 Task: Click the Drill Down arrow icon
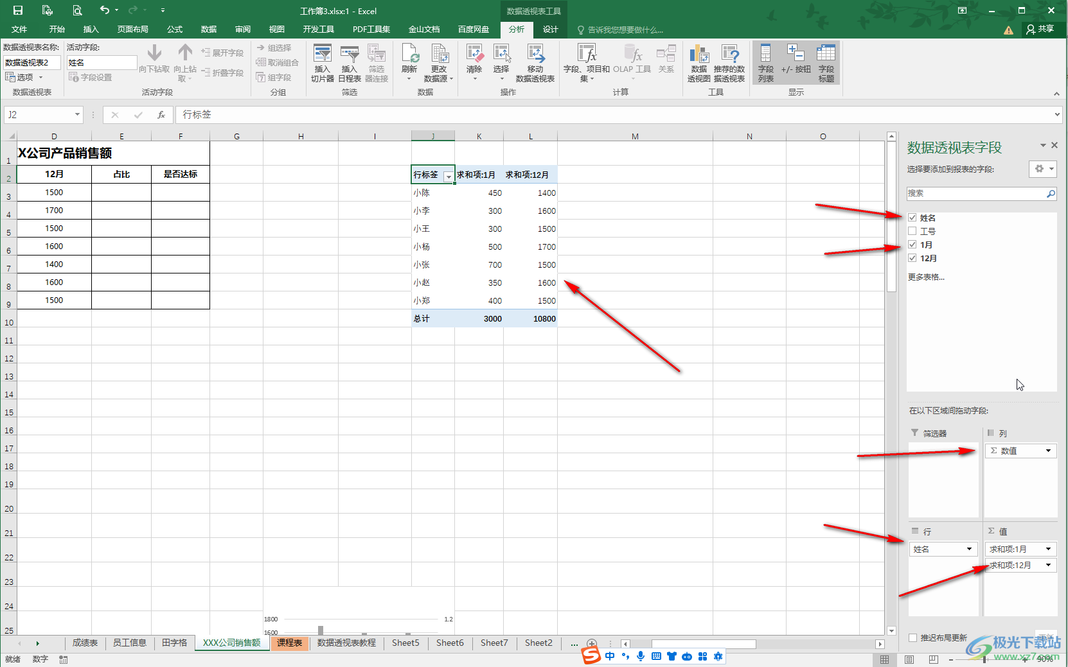(x=154, y=52)
